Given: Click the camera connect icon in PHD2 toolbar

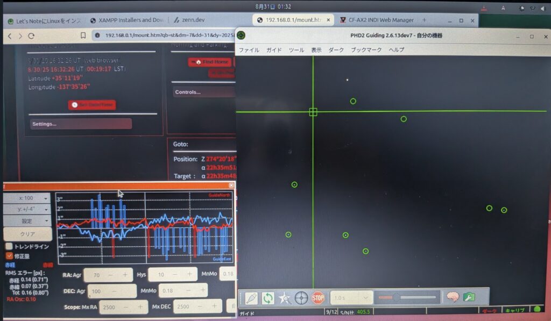Looking at the screenshot, I should (x=251, y=297).
